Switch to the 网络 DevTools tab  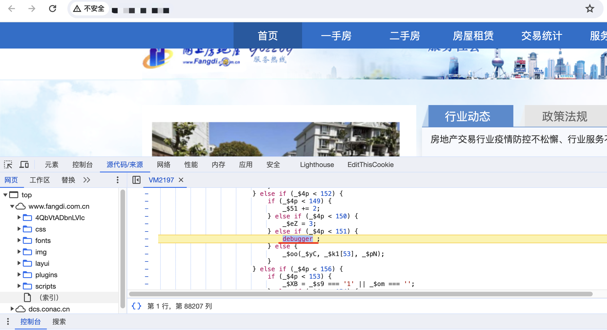pos(164,165)
